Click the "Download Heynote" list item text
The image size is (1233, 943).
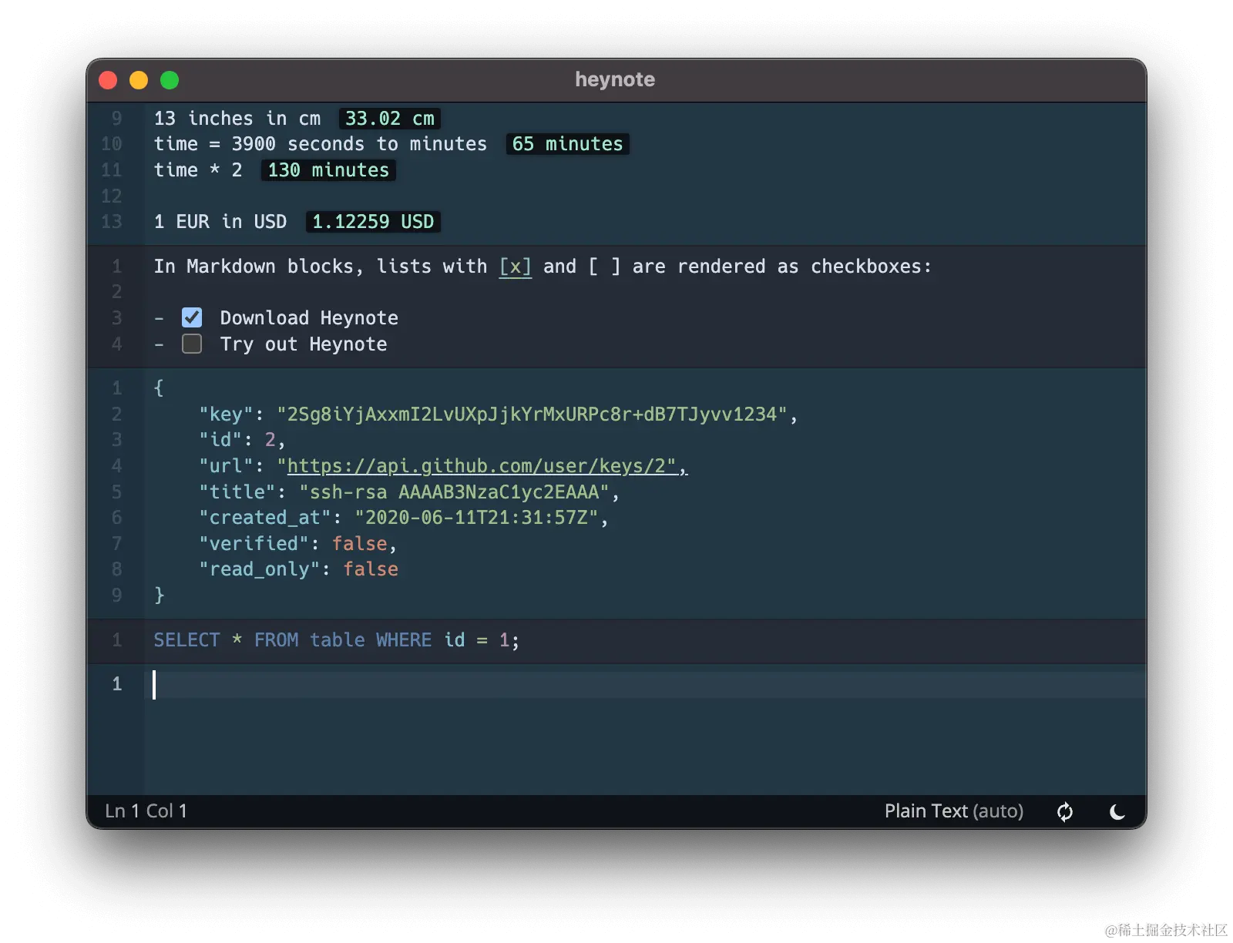click(x=309, y=318)
